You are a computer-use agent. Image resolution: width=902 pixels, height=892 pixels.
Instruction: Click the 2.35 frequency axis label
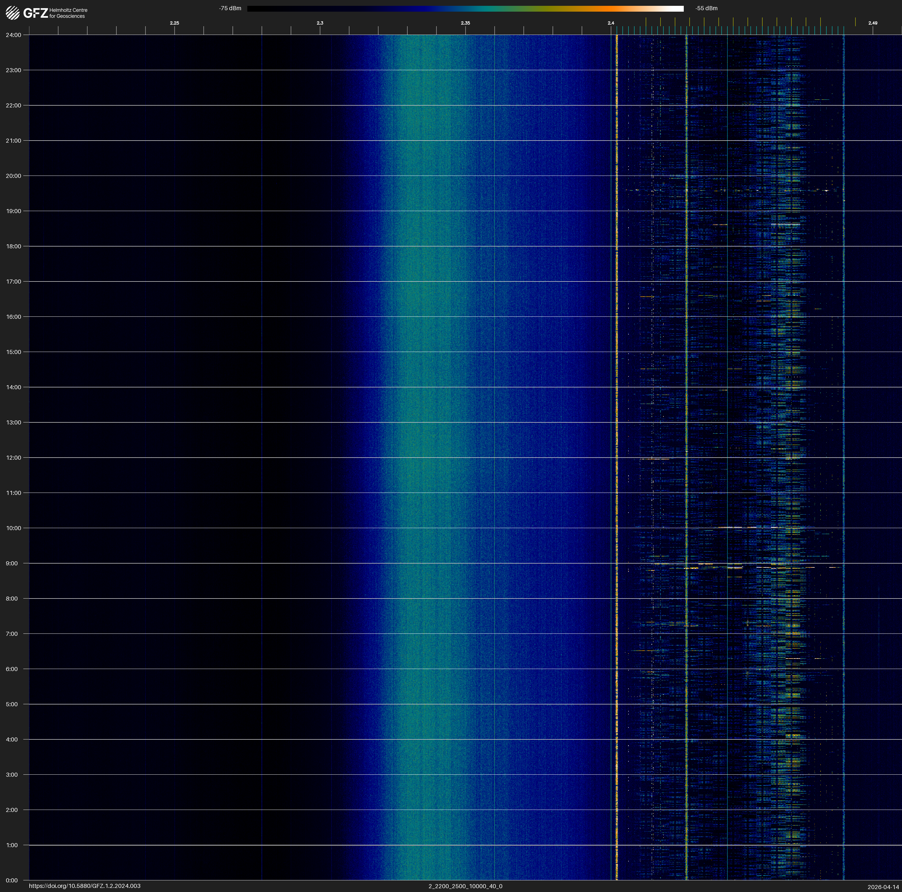coord(465,23)
